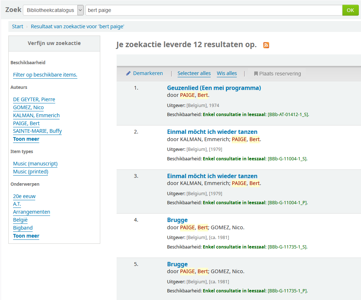The height and width of the screenshot is (300, 361).
Task: Open the Geuzenlied (Een mei programma) record
Action: pos(214,88)
